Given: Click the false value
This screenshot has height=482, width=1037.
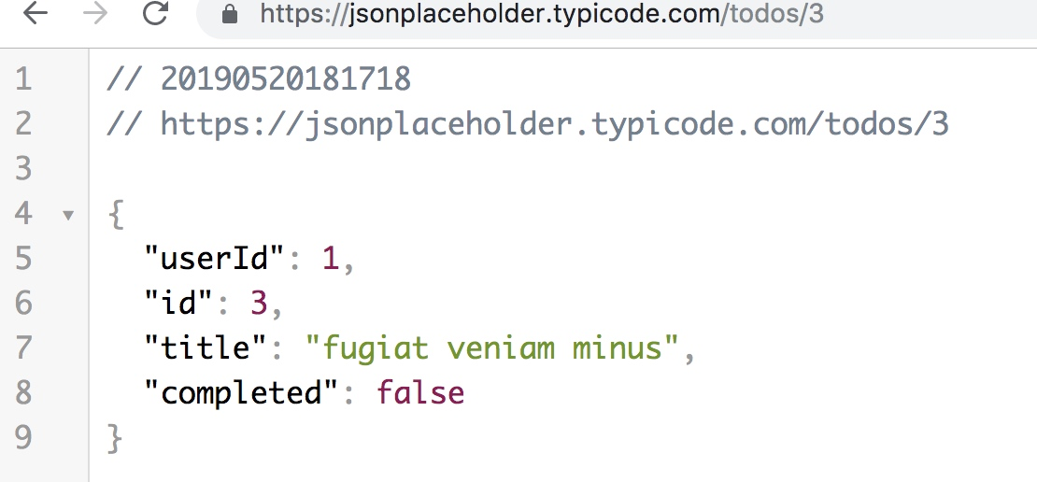Looking at the screenshot, I should coord(420,392).
